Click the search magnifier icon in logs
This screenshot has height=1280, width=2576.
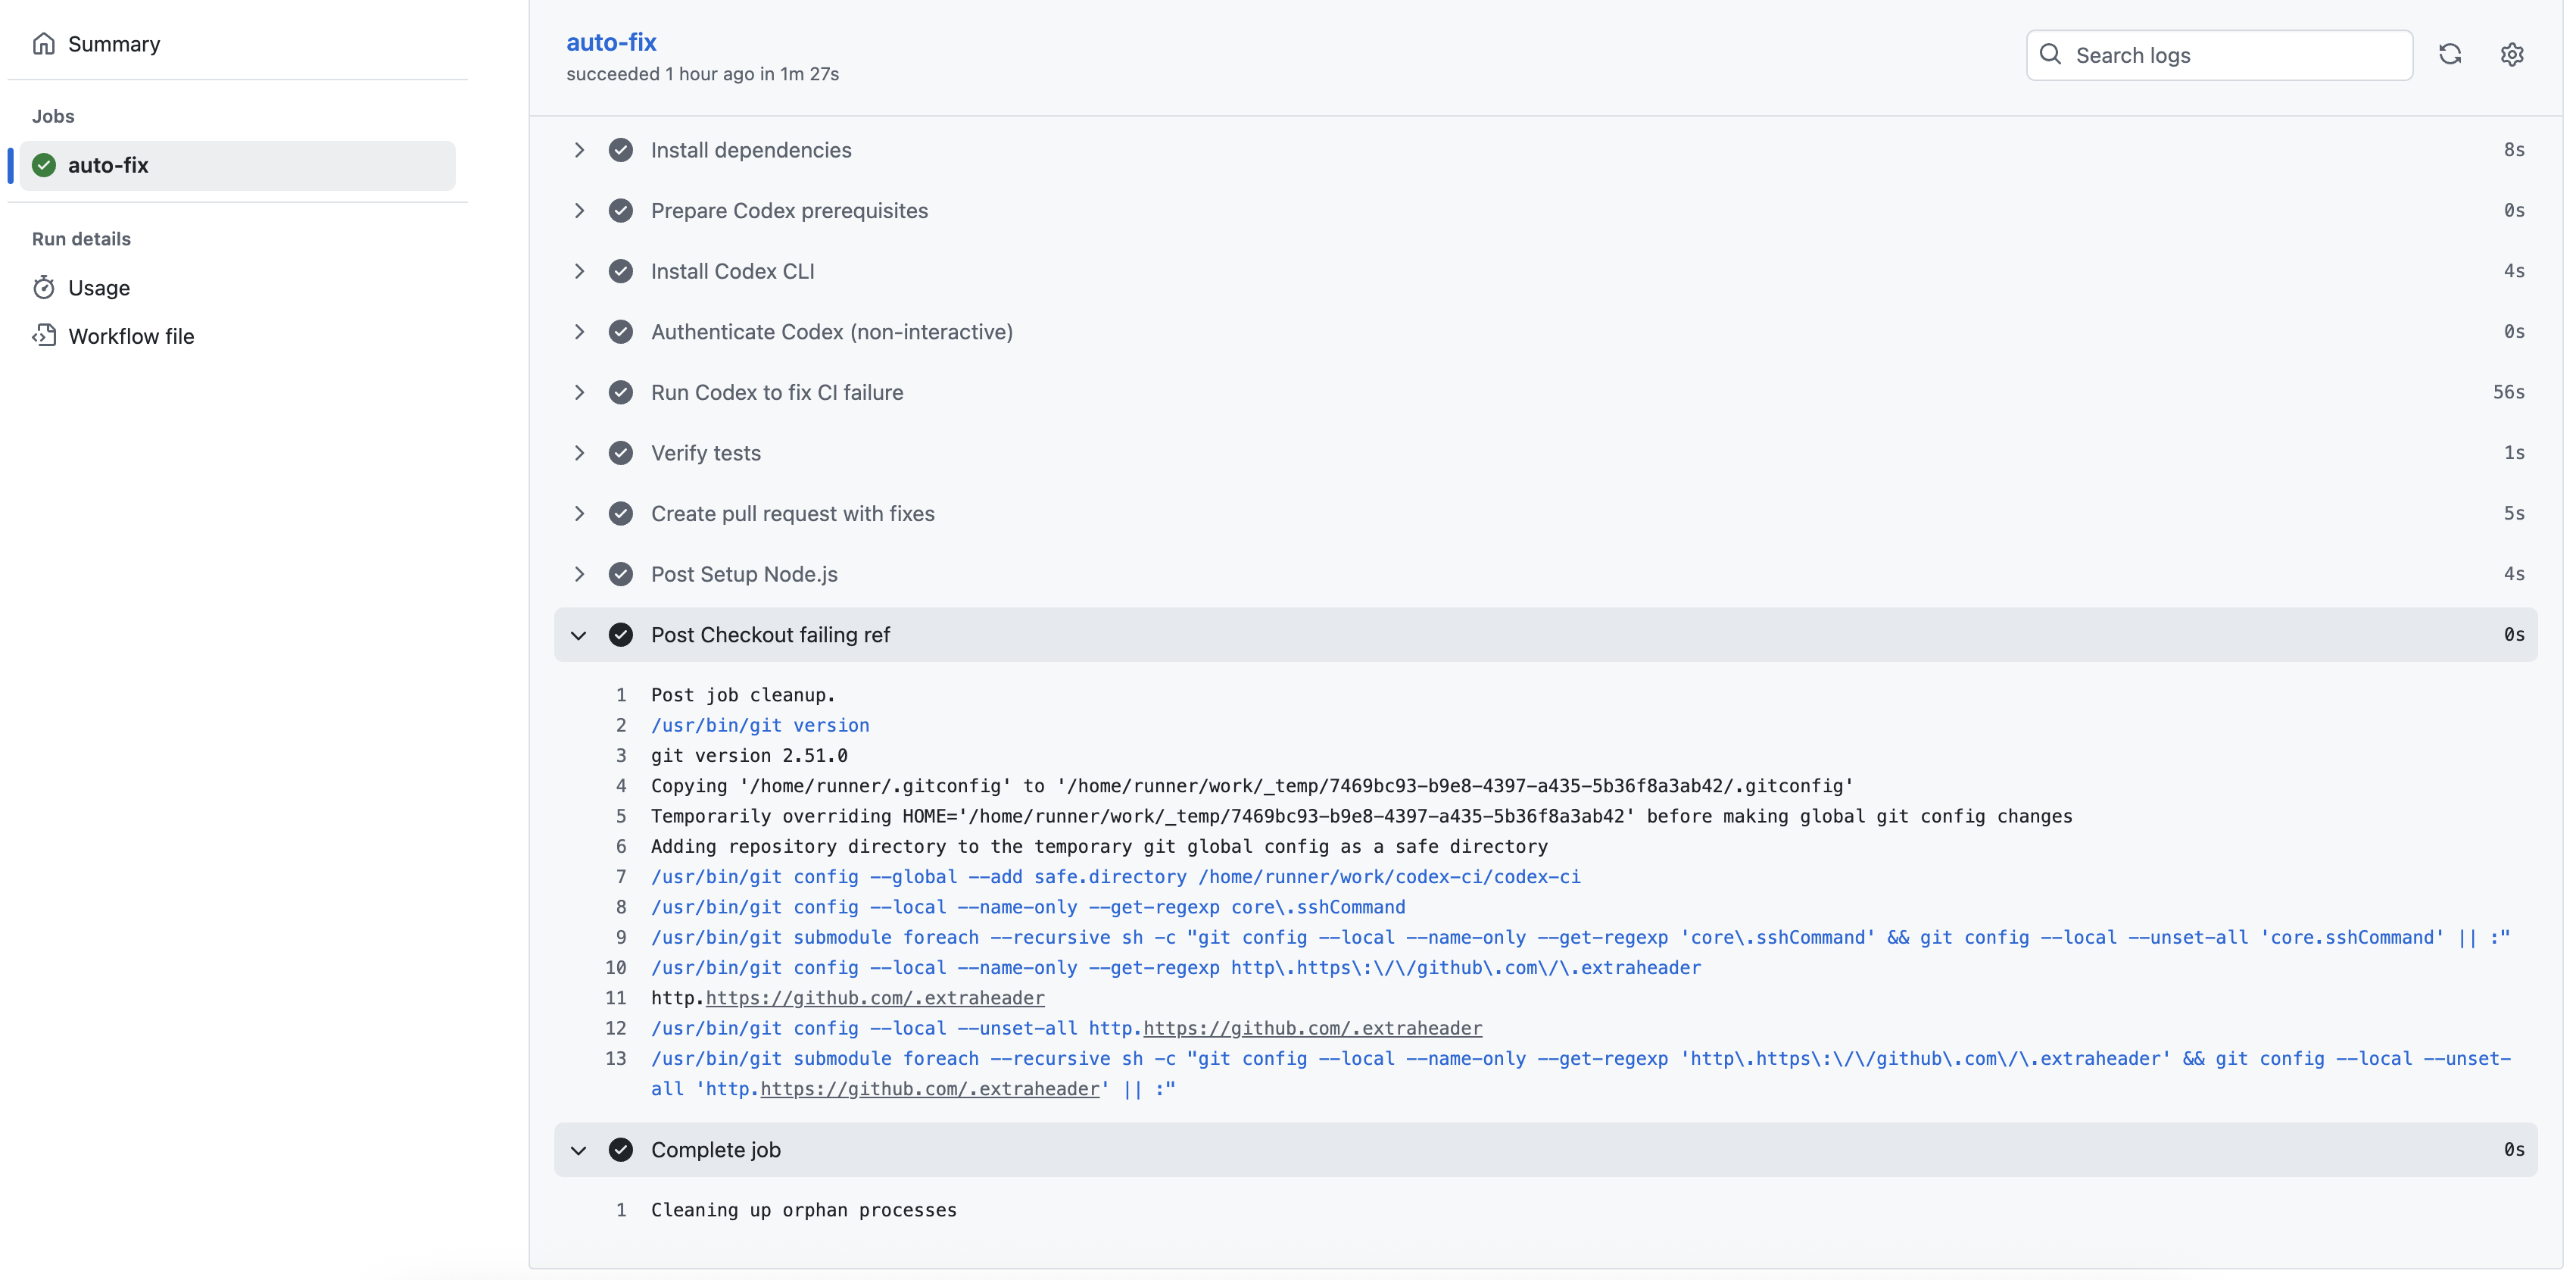click(x=2050, y=55)
